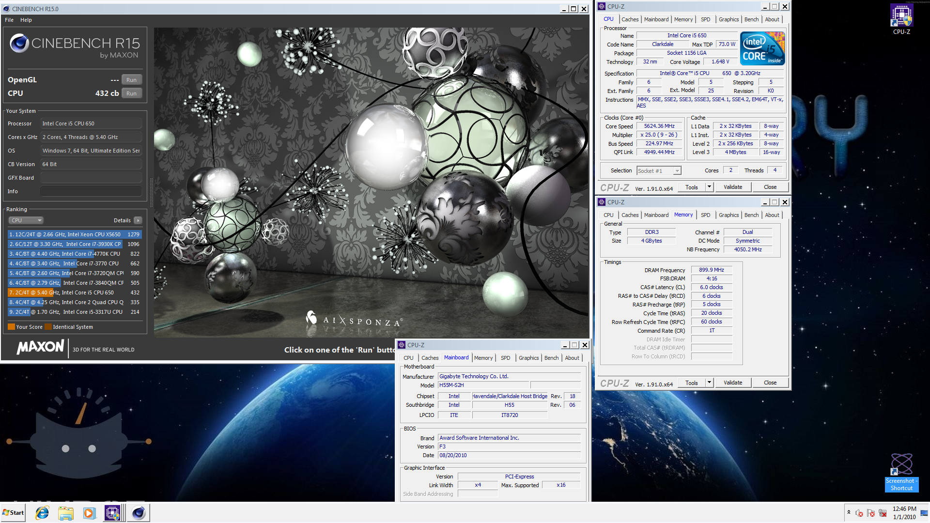
Task: Click the Cinebench R15 sphere logo
Action: coord(19,43)
